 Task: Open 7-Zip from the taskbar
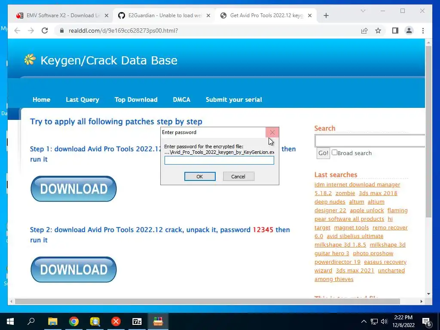click(137, 321)
